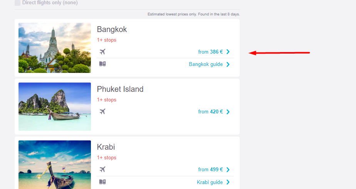Click the airplane icon in Phuket Island card
Screen dimensions: 356x189
tap(102, 111)
